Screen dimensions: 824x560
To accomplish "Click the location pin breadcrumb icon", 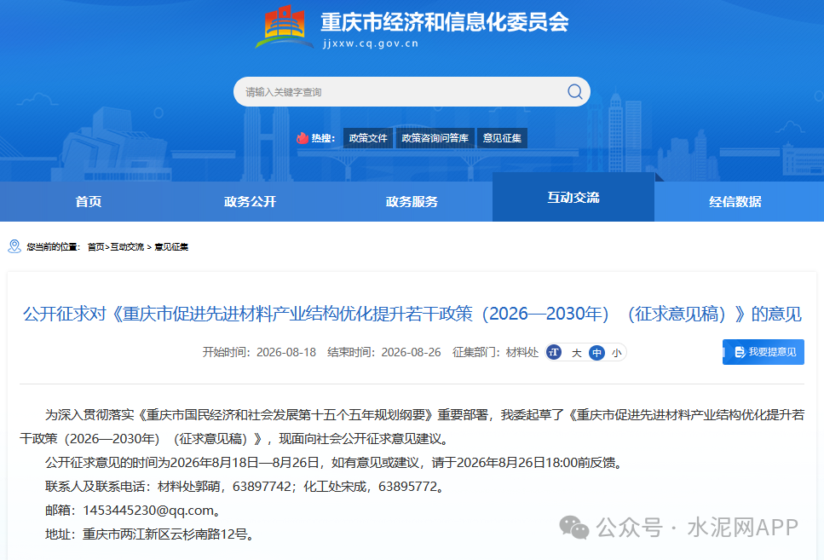I will 14,246.
